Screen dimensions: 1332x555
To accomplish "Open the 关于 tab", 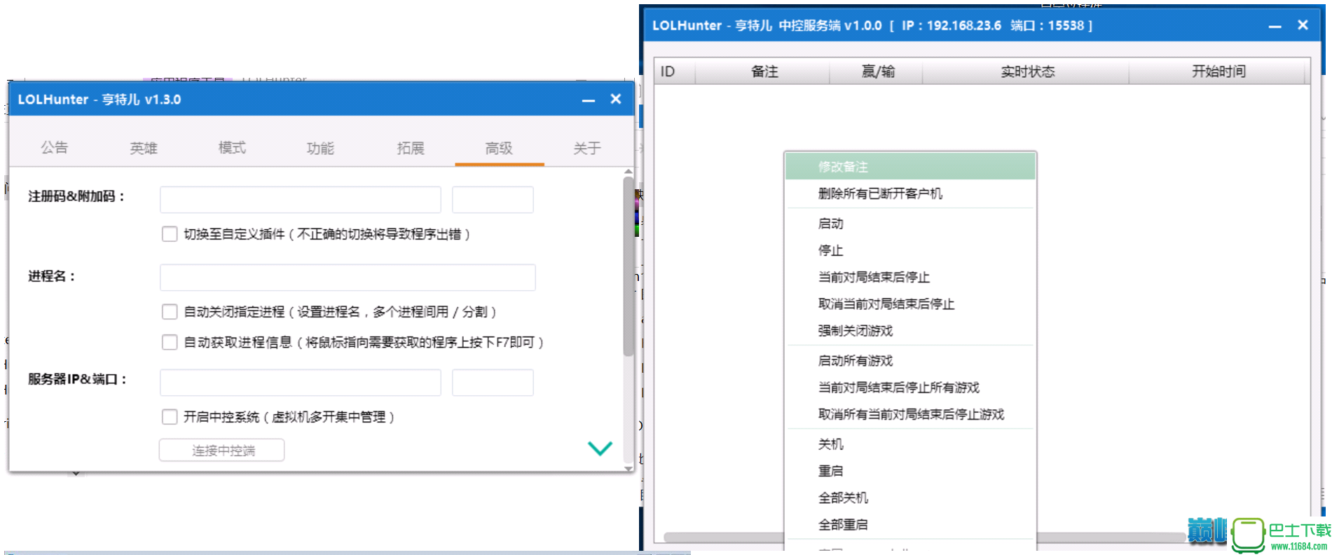I will [x=587, y=148].
